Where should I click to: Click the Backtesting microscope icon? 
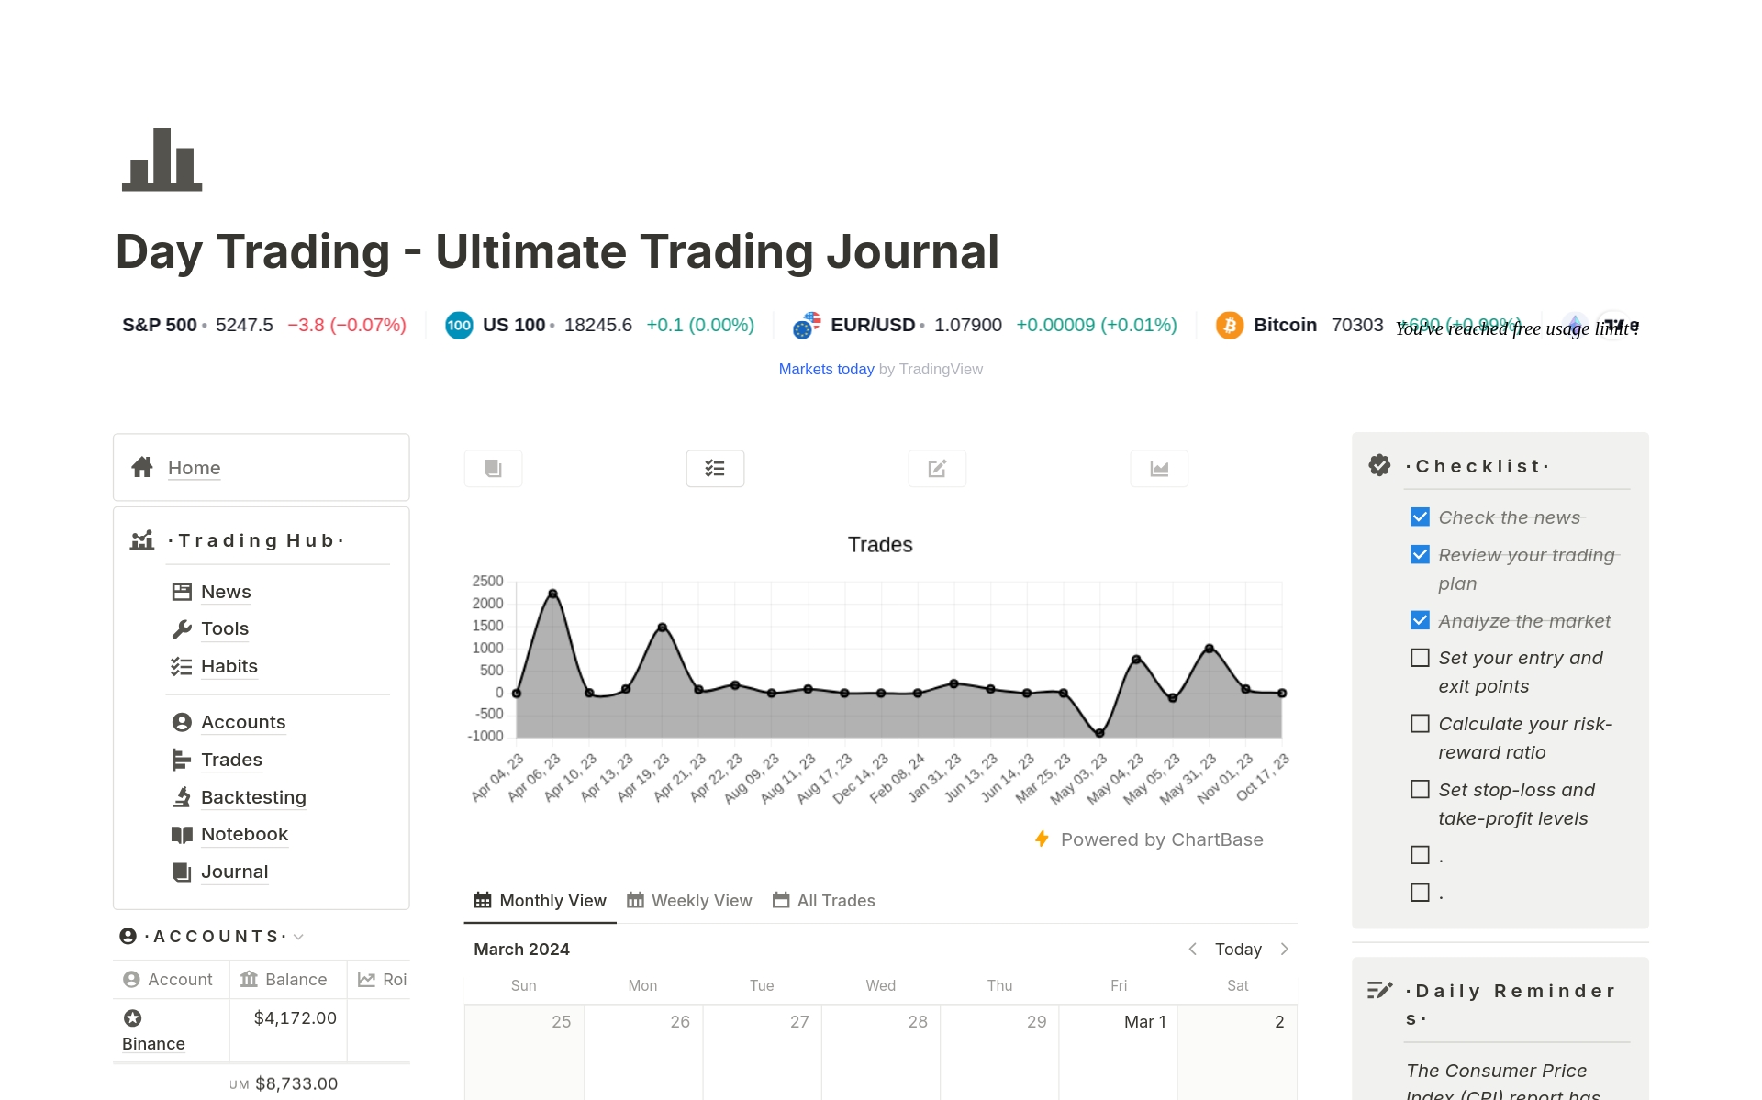click(x=182, y=797)
